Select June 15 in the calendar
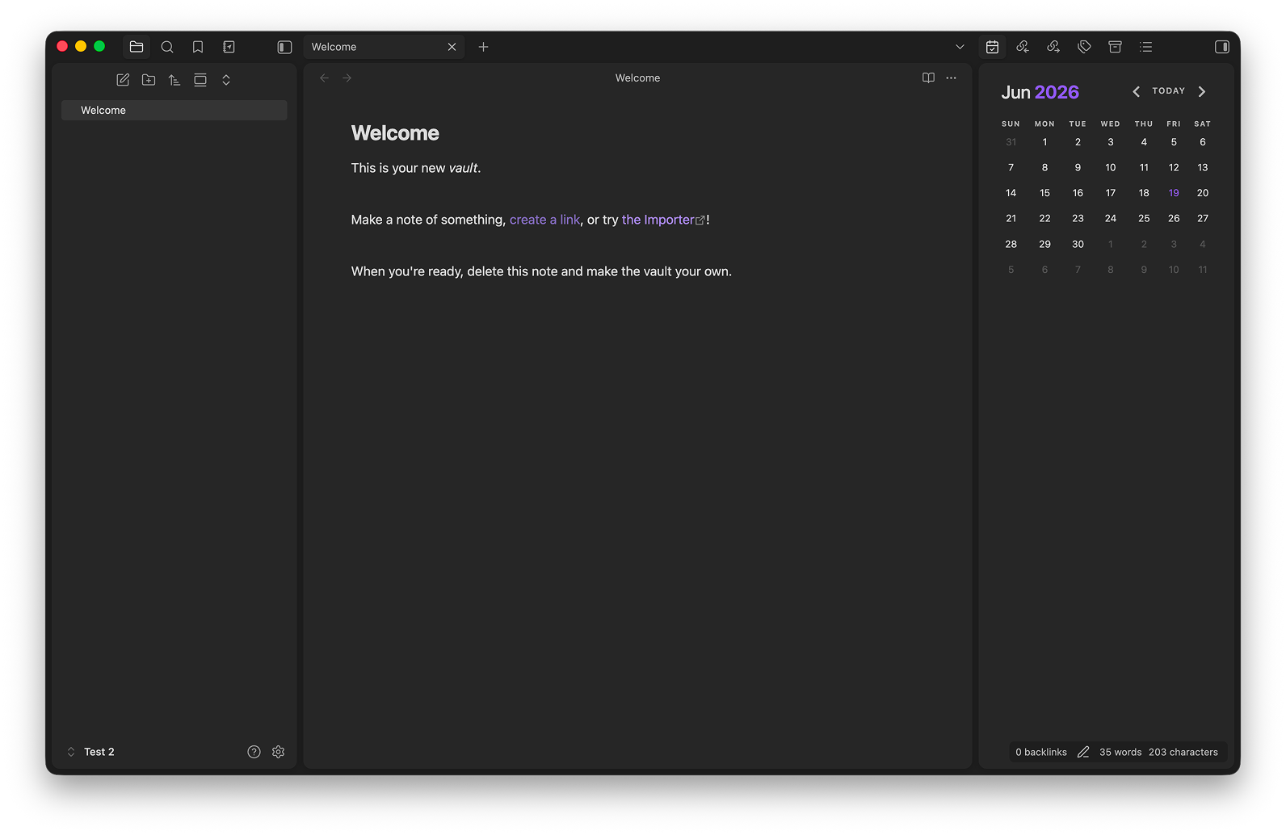Viewport: 1286px width, 835px height. (x=1044, y=193)
